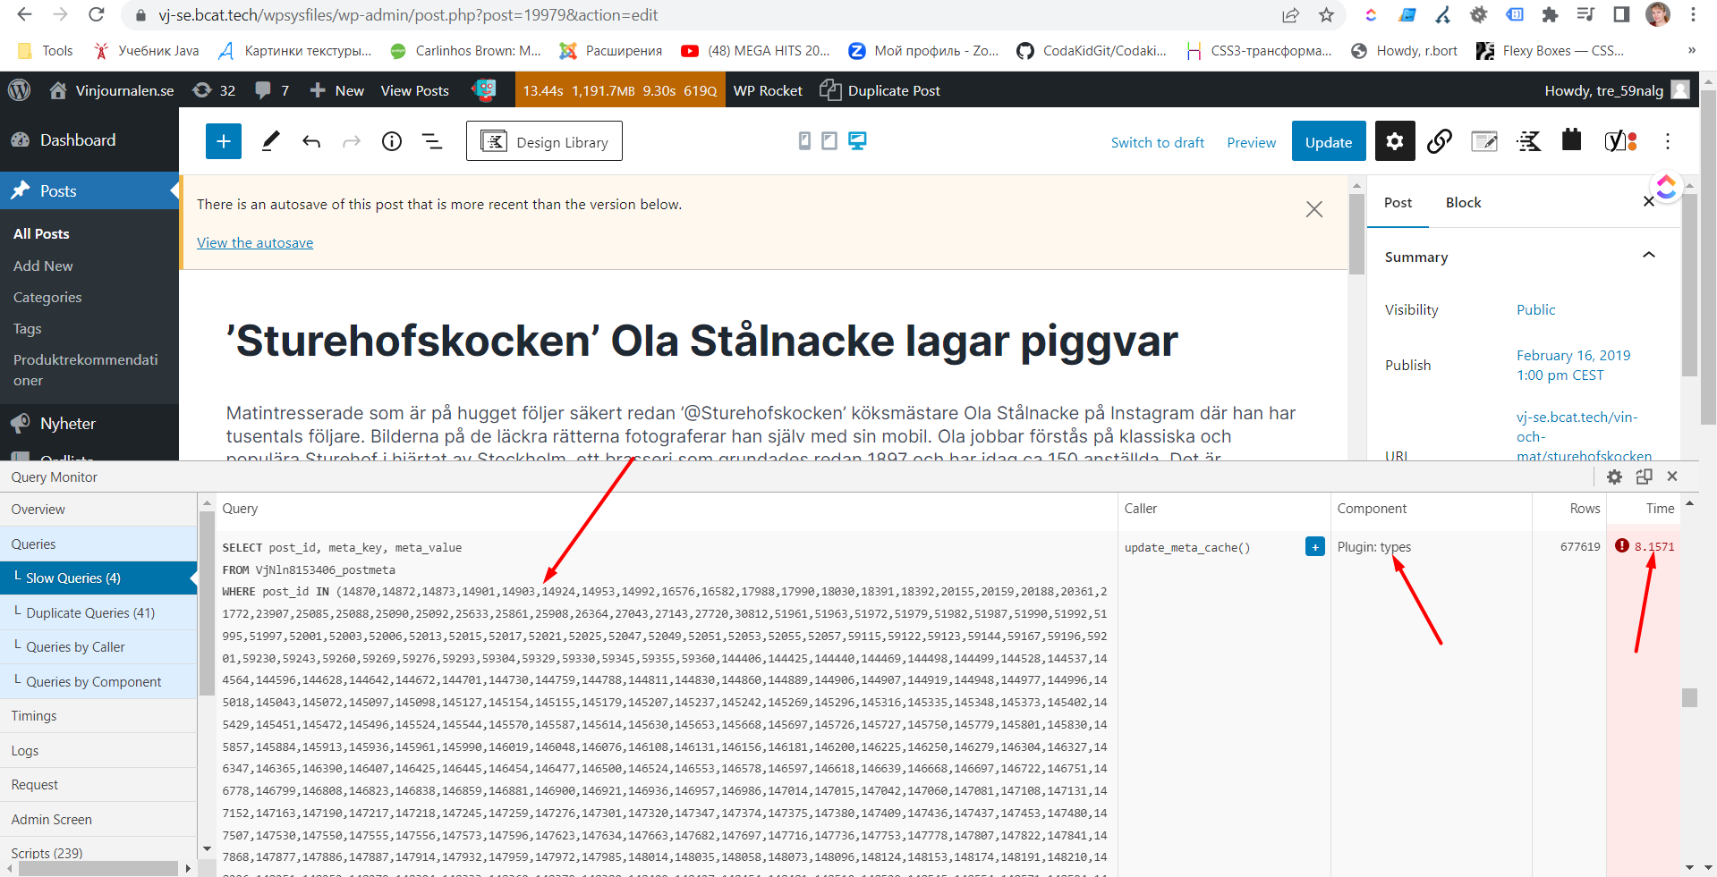The height and width of the screenshot is (877, 1717).
Task: Click the Query Monitor vertical scrollbar down arrow
Action: pos(1689,866)
